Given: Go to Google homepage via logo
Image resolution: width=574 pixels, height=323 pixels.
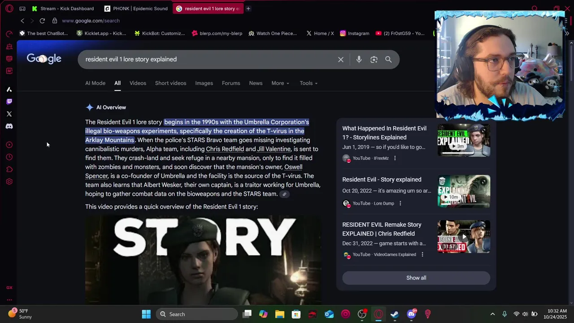Looking at the screenshot, I should pyautogui.click(x=44, y=59).
